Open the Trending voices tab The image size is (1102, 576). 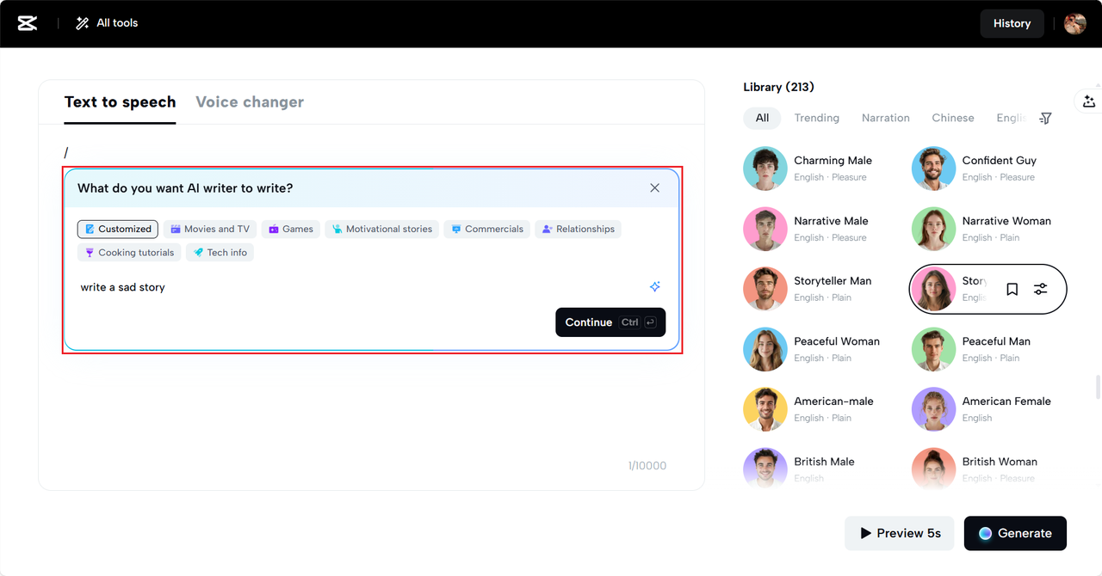pyautogui.click(x=816, y=118)
